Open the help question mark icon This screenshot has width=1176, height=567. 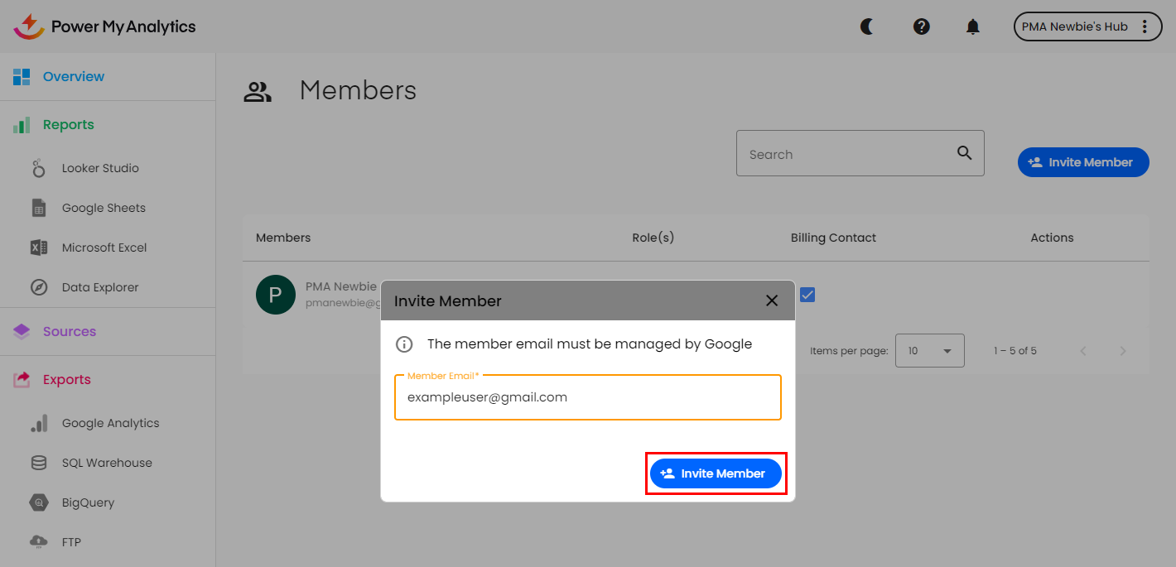(921, 26)
